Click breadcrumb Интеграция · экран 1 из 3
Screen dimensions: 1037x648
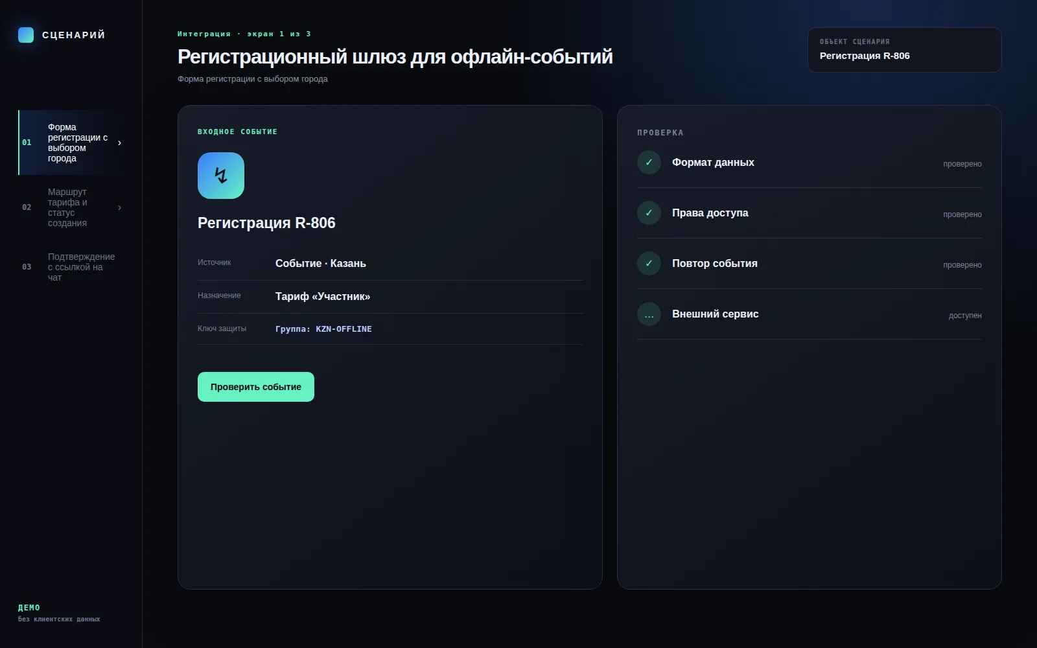(244, 34)
